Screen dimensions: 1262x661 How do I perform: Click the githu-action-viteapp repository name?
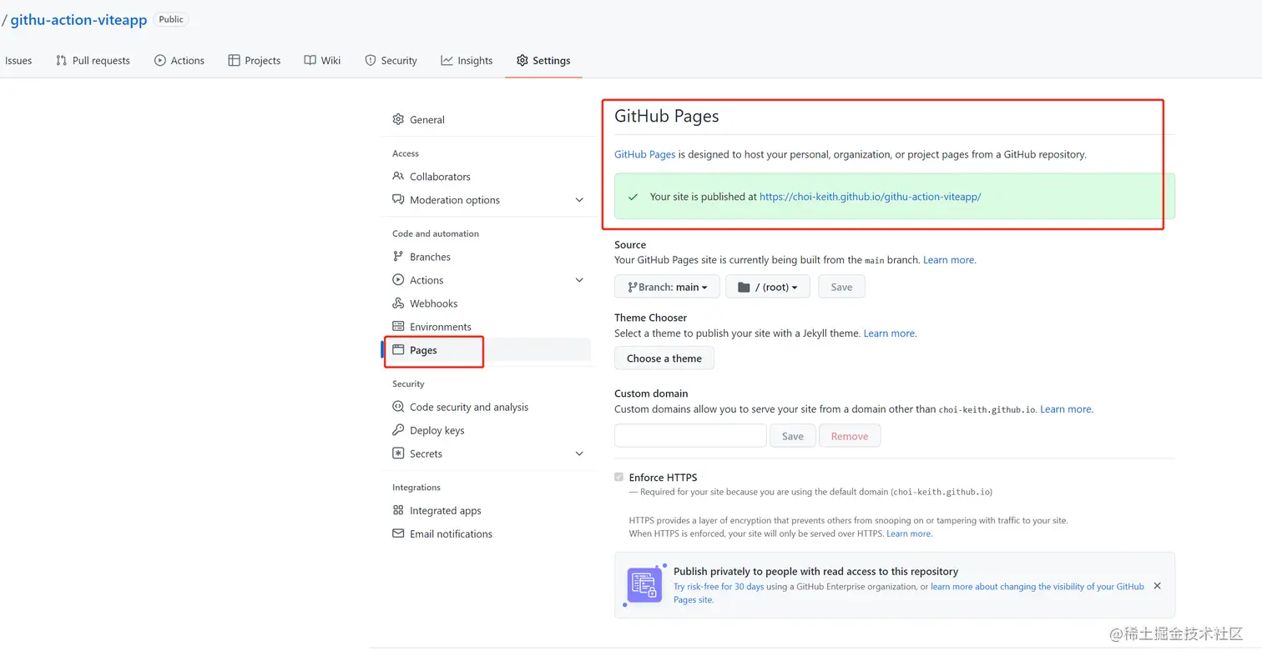(78, 20)
